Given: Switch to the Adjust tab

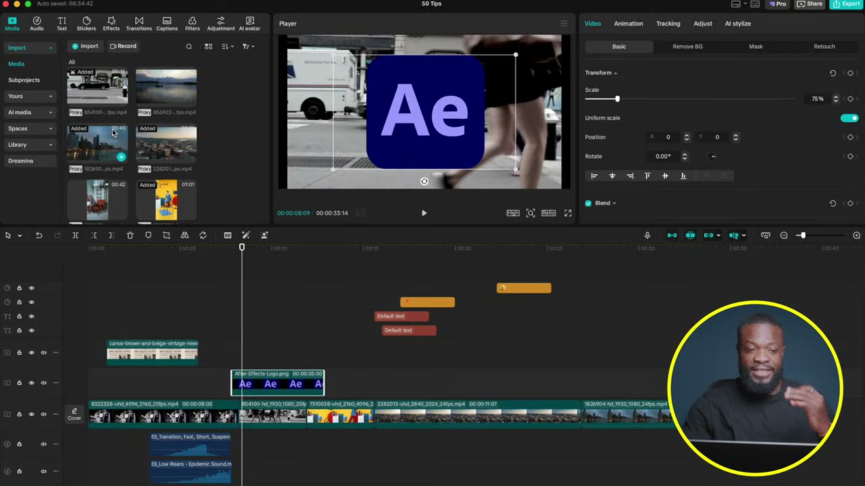Looking at the screenshot, I should (703, 24).
